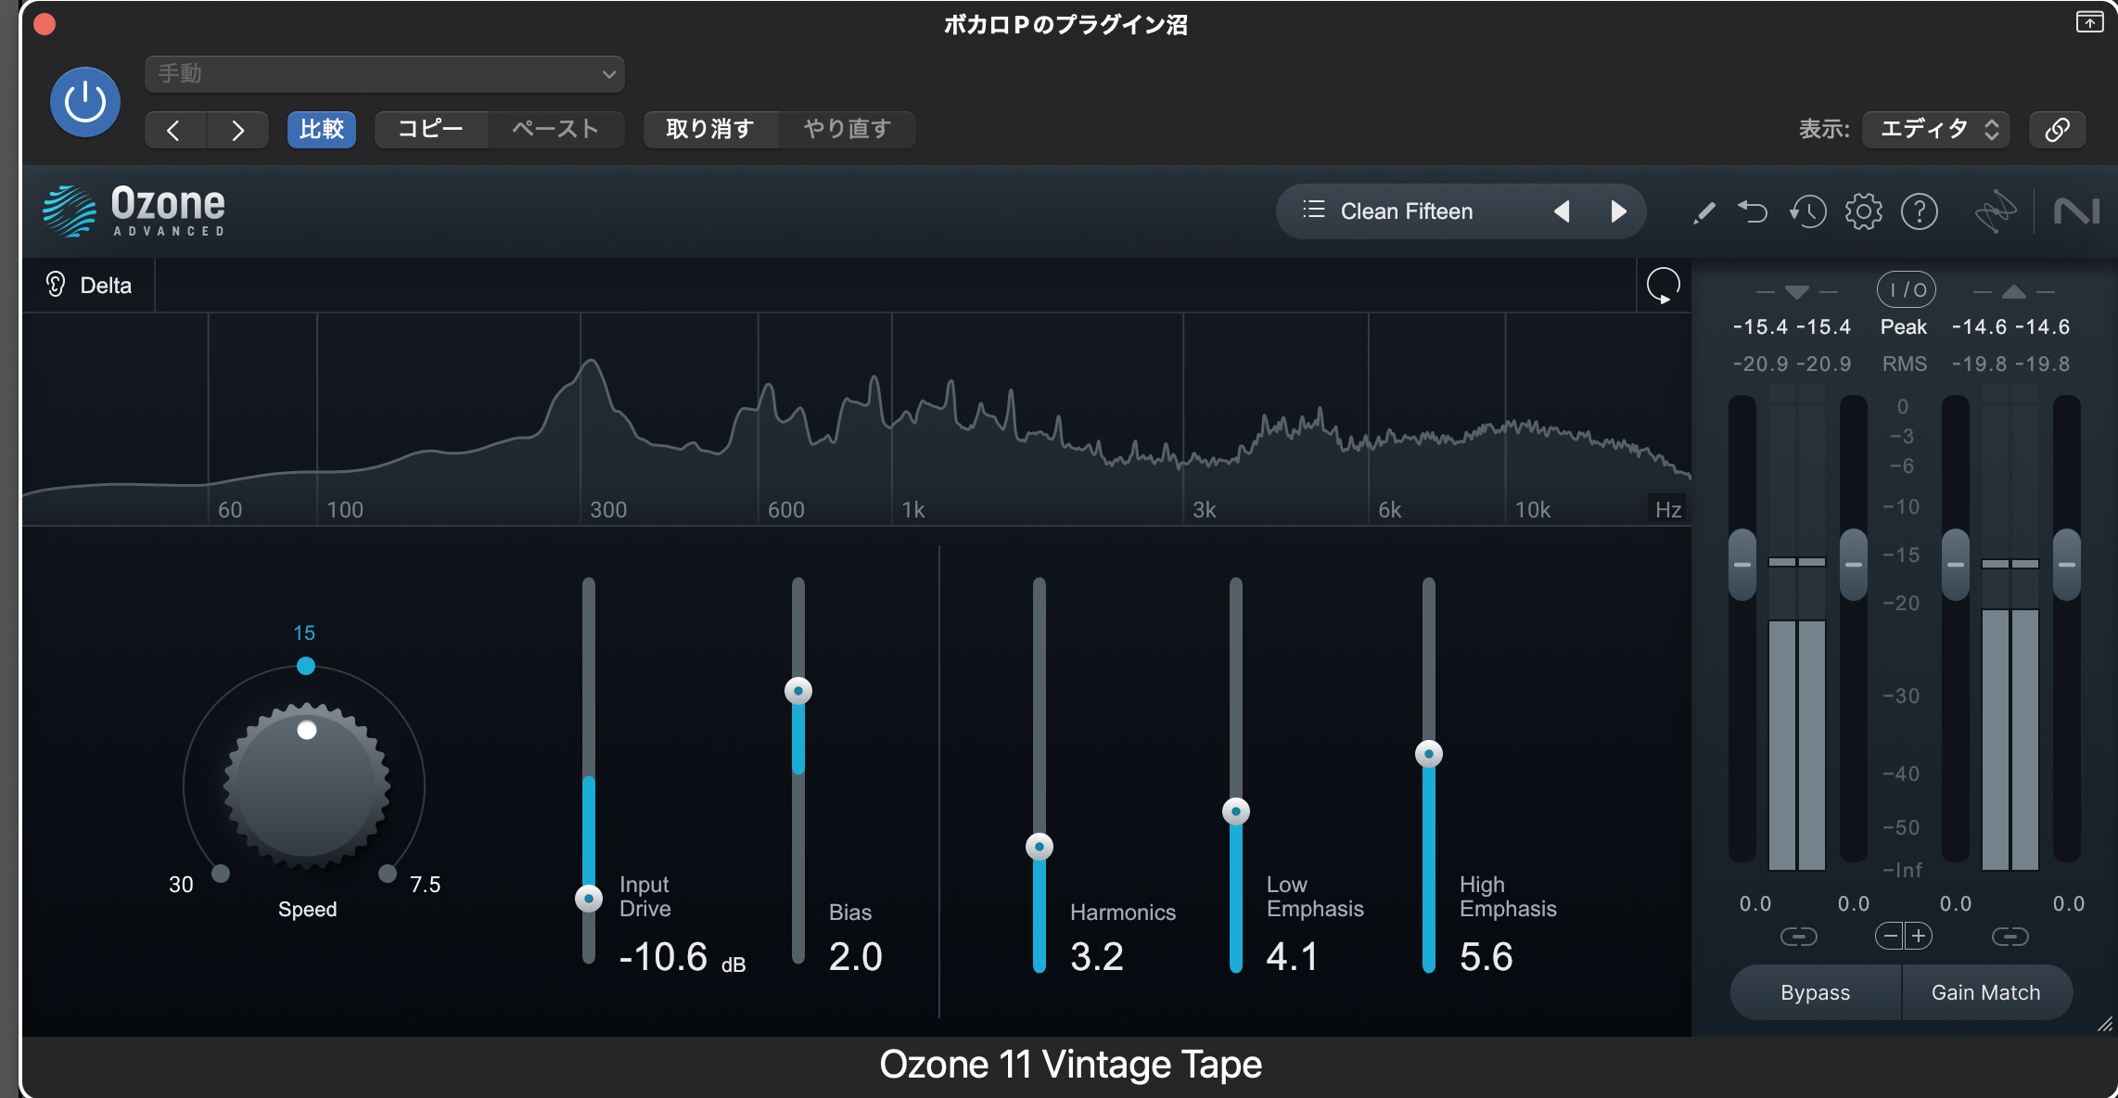Image resolution: width=2118 pixels, height=1098 pixels.
Task: Click the RMS meter label
Action: (x=1904, y=364)
